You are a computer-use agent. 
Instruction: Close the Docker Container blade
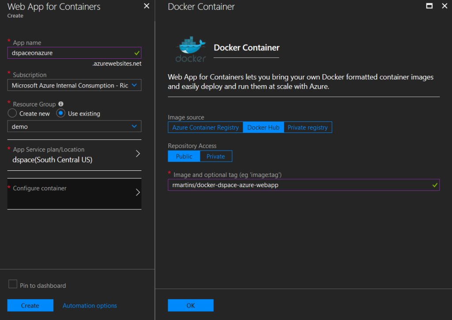click(x=445, y=6)
